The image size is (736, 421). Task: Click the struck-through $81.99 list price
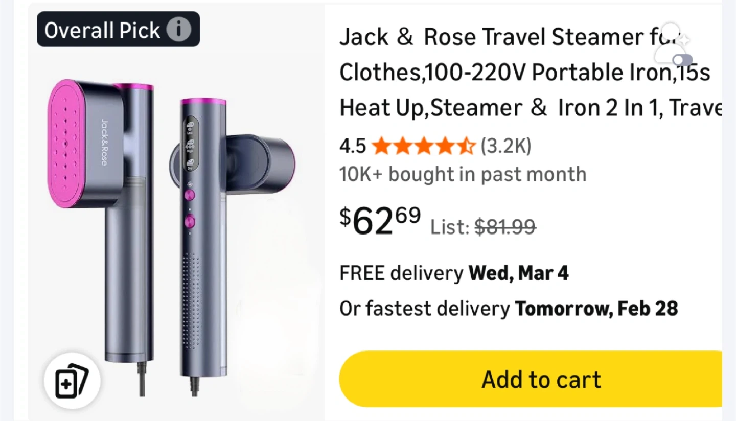pos(505,226)
